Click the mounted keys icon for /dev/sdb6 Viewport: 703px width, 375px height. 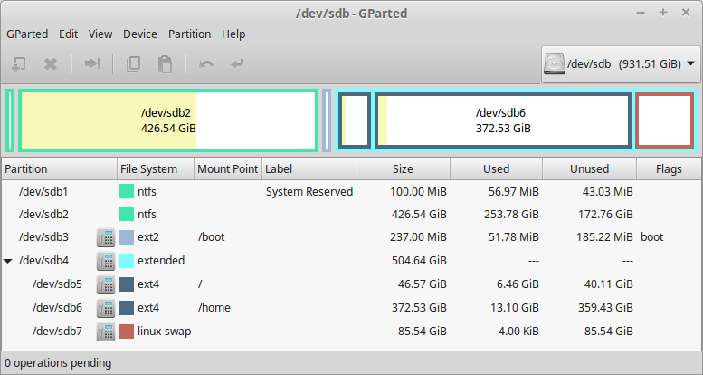[106, 308]
